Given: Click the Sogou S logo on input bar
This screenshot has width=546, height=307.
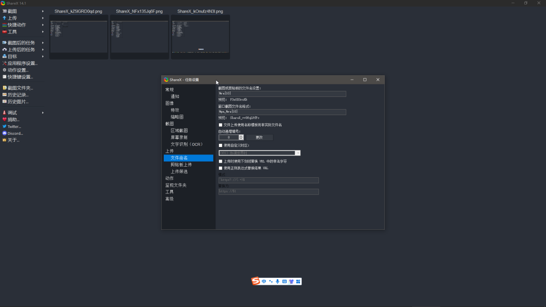Looking at the screenshot, I should [256, 281].
